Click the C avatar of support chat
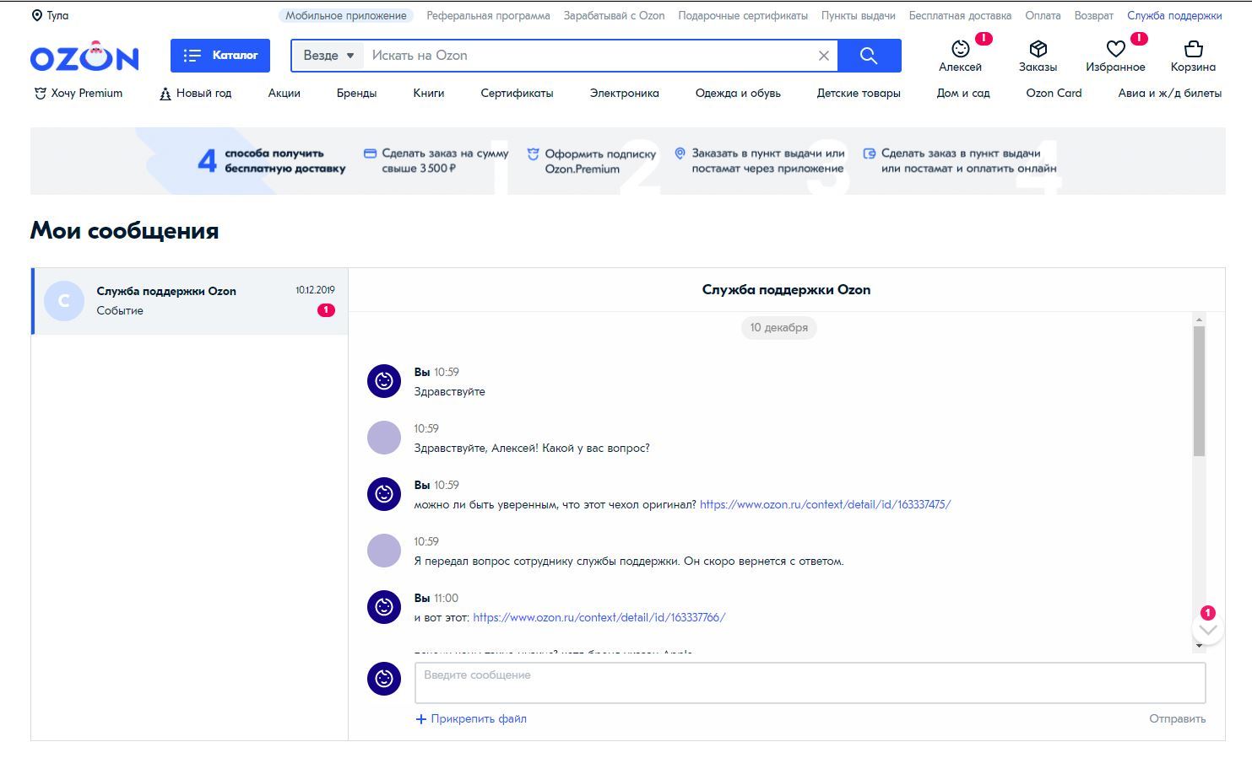Viewport: 1252px width, 758px height. click(64, 301)
